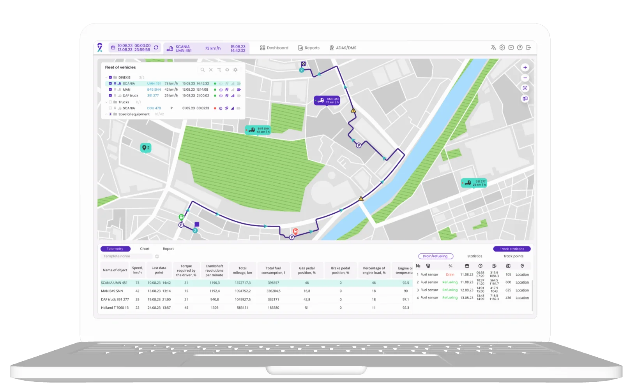Check the Trucks group checkbox

[x=111, y=102]
